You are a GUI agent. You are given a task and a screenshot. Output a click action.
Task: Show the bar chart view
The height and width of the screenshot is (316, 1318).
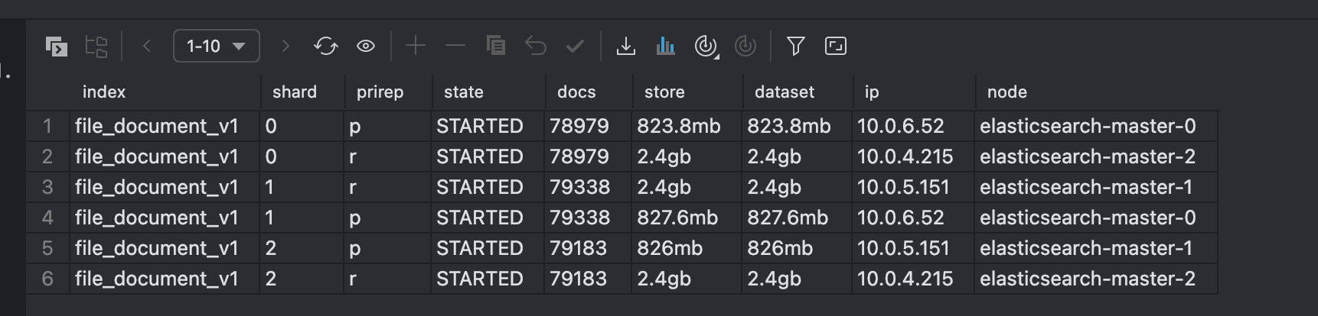[666, 47]
